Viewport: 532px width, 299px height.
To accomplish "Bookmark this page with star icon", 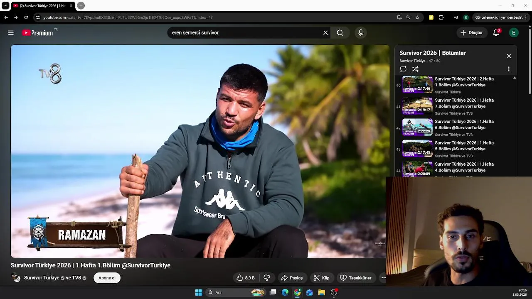I will tap(417, 17).
